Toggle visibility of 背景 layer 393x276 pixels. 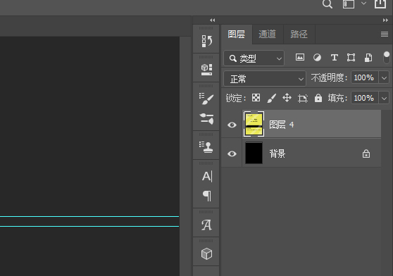(232, 153)
